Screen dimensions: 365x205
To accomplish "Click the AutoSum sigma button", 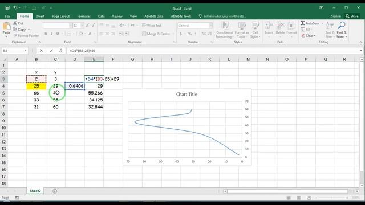I will point(310,23).
